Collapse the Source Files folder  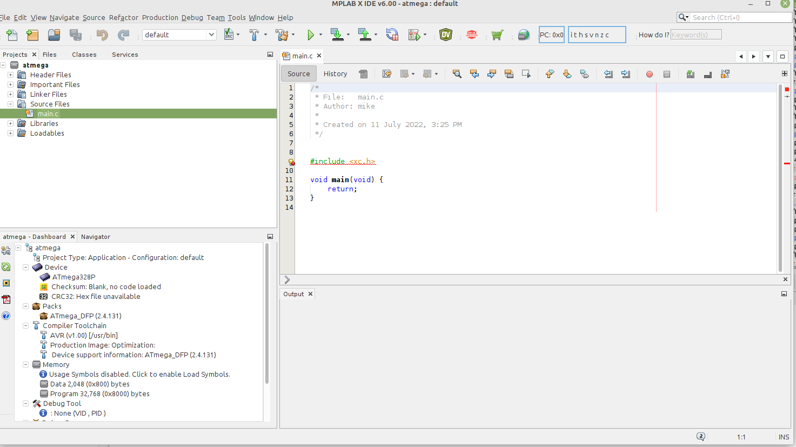10,104
